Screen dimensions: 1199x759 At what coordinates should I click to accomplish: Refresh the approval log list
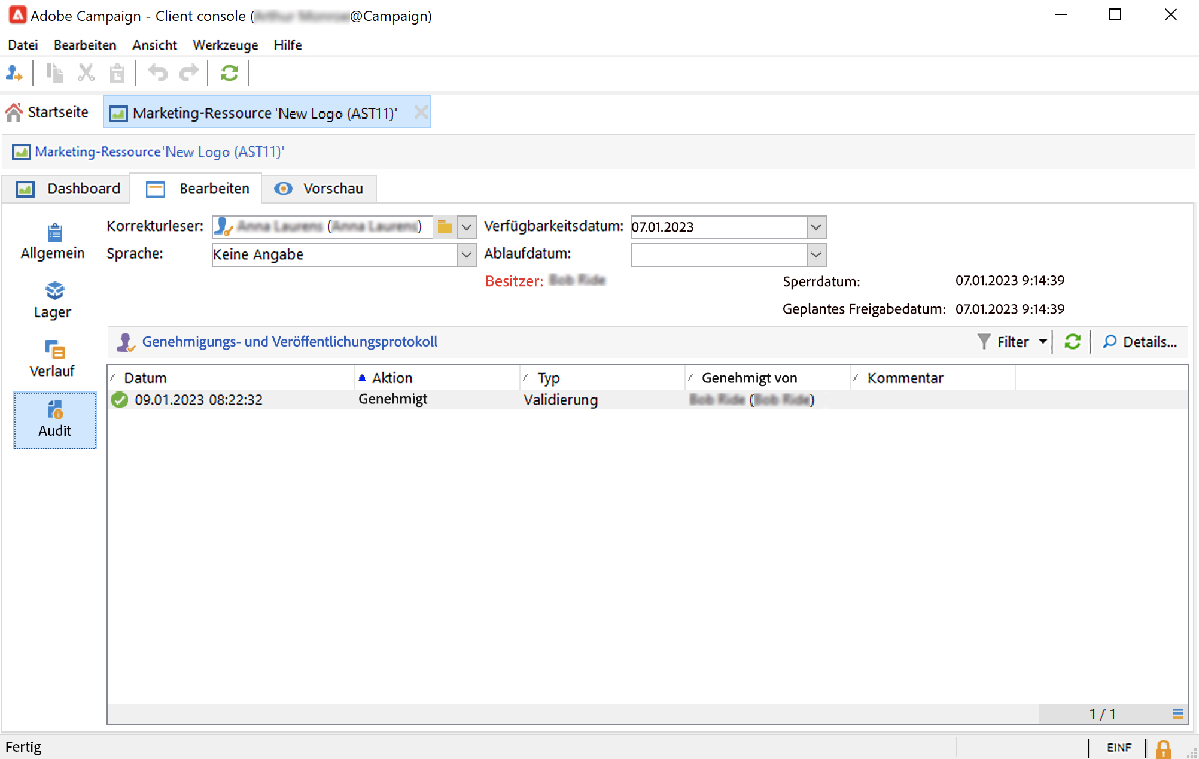1072,342
